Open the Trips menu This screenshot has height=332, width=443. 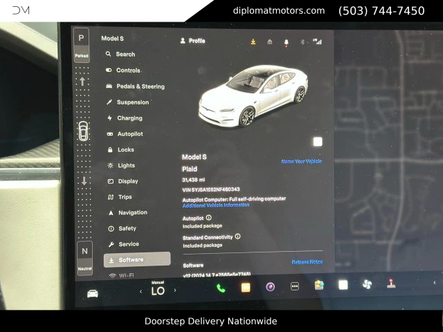coord(120,196)
